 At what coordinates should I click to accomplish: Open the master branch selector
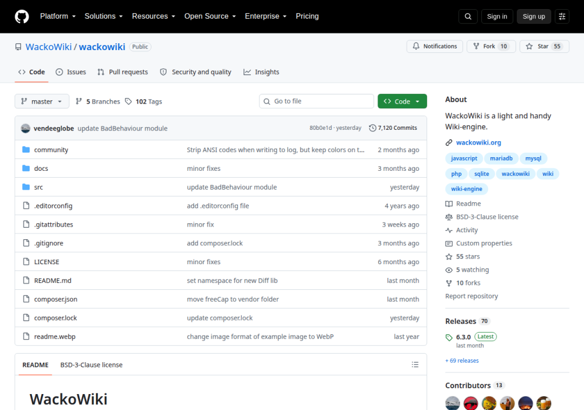pyautogui.click(x=42, y=101)
